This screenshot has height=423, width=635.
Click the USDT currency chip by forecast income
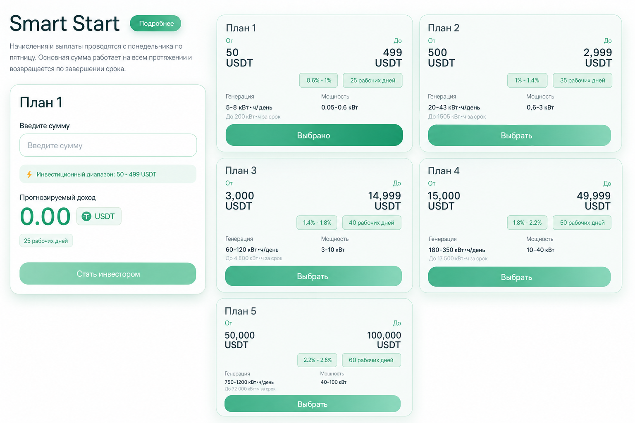click(99, 216)
